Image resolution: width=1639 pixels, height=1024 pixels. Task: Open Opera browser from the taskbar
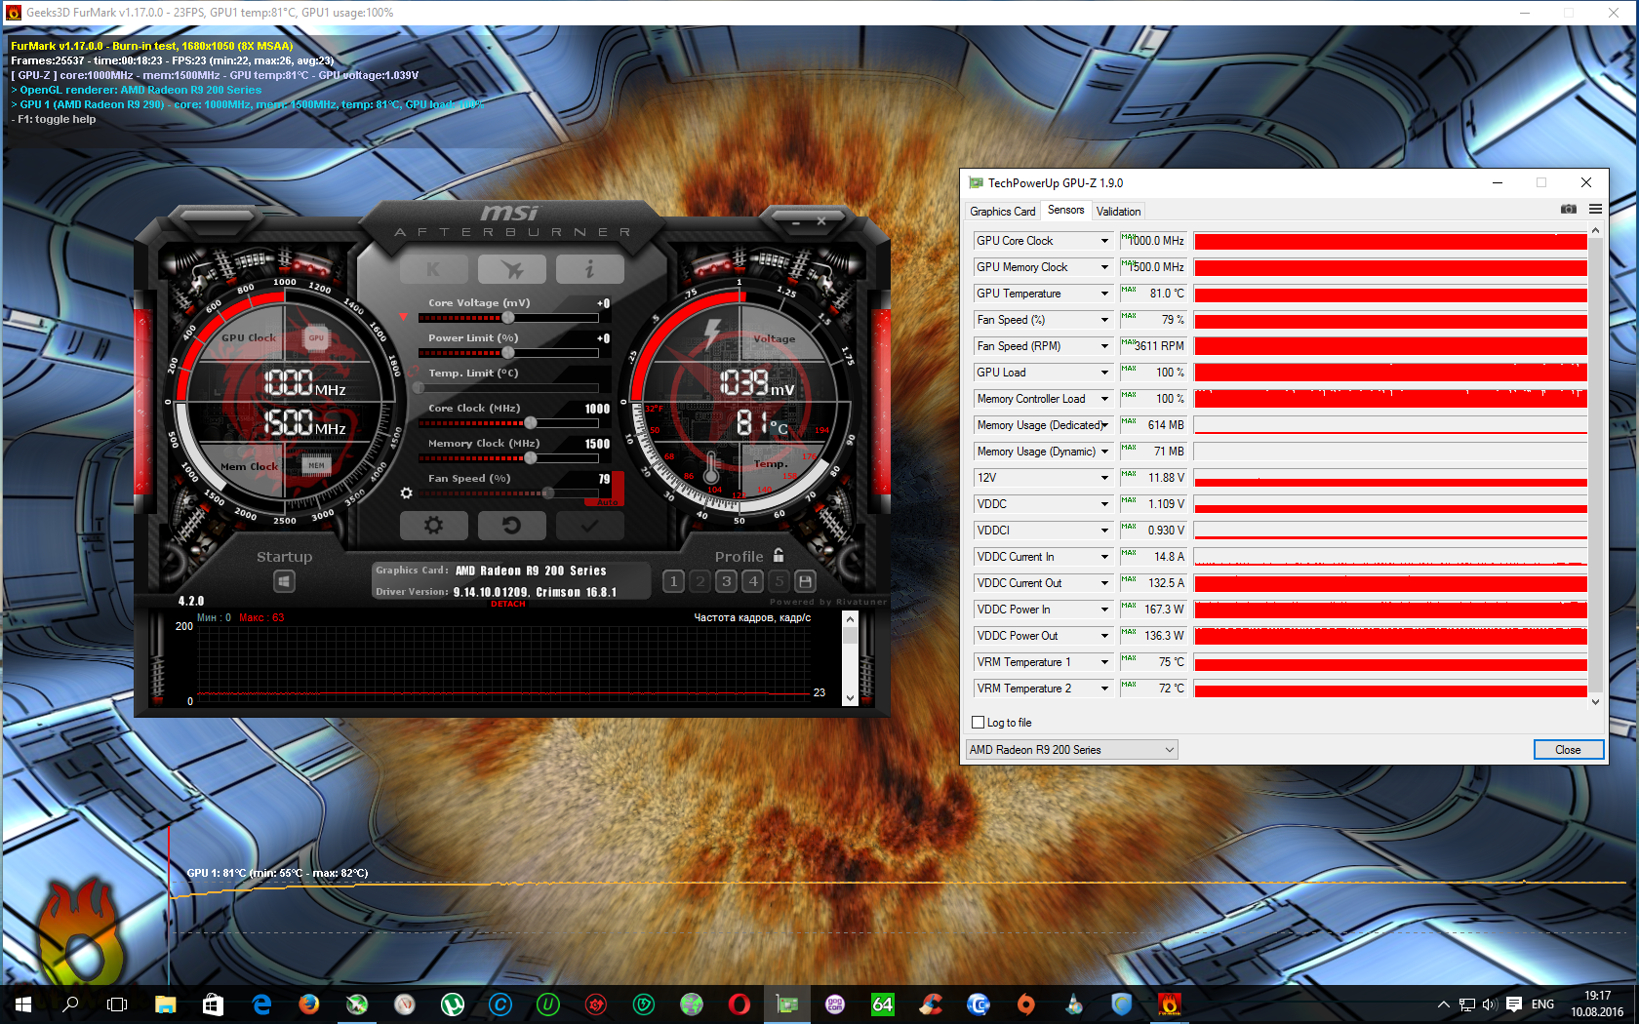tap(739, 1004)
